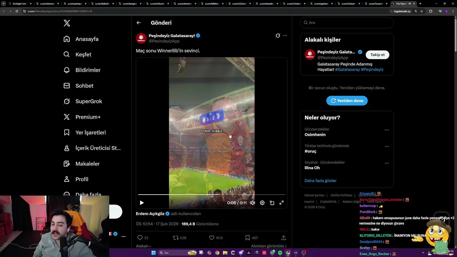Click Yeniden dene retry button

(347, 101)
